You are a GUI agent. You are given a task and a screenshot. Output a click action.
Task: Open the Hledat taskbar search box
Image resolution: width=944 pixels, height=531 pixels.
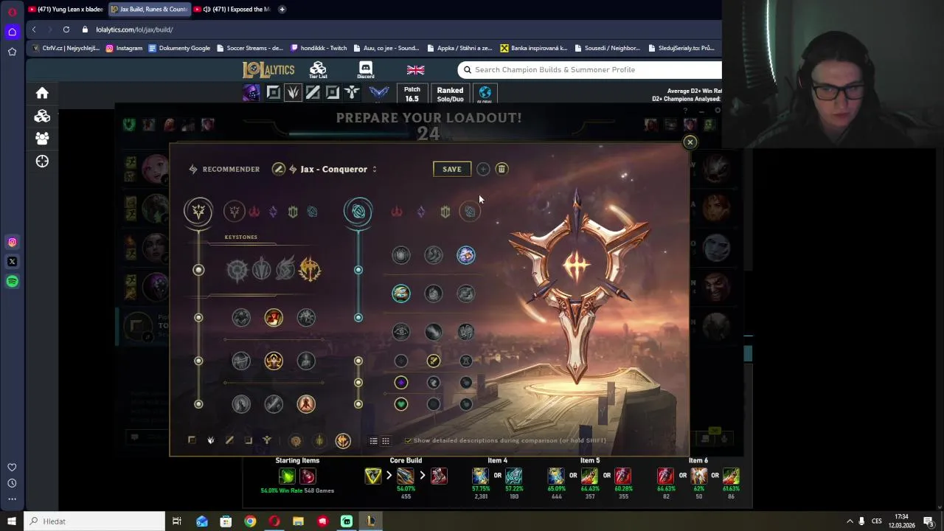[x=96, y=521]
